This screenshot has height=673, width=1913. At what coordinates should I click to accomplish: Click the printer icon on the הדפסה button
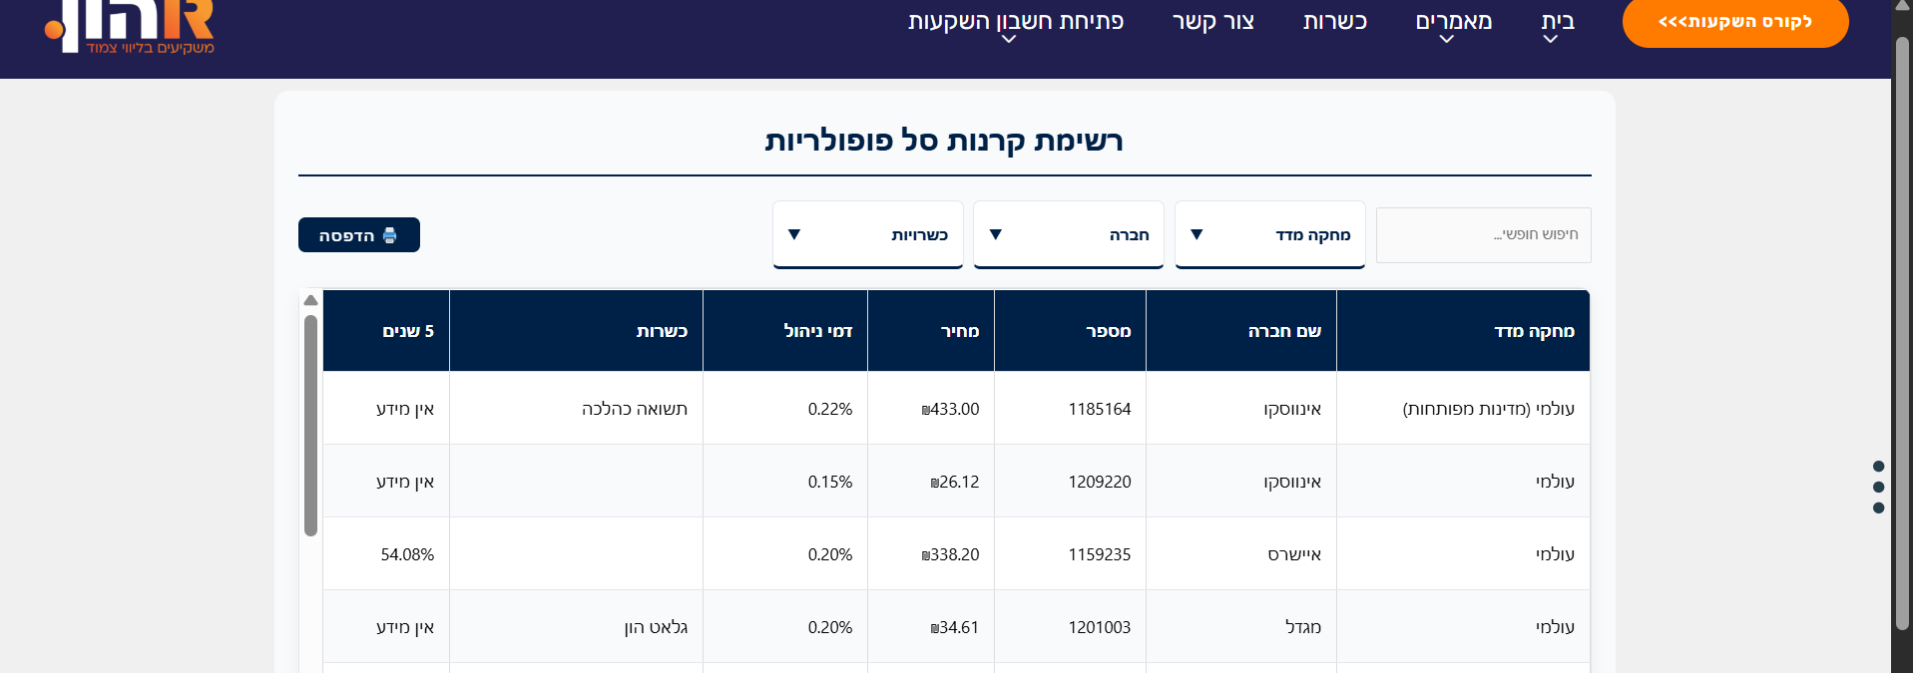tap(390, 235)
